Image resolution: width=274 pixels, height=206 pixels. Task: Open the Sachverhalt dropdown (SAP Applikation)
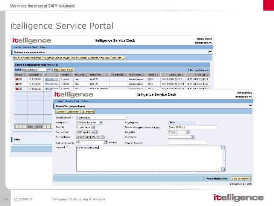pyautogui.click(x=96, y=132)
